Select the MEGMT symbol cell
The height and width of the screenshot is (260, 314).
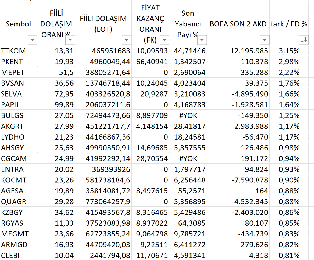(x=19, y=234)
